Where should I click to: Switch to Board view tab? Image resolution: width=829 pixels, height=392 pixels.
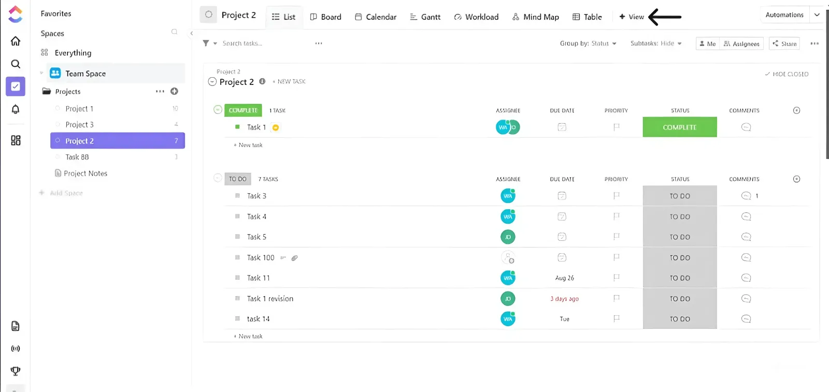point(326,17)
